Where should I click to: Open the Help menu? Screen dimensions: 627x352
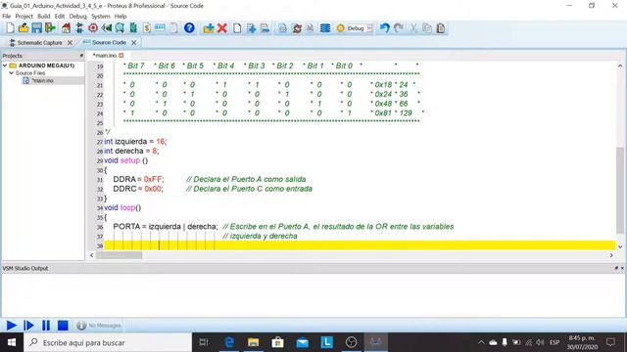(121, 17)
